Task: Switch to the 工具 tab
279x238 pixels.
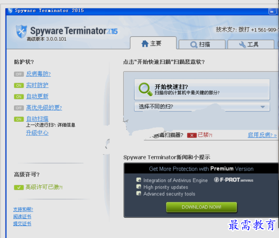Action: click(251, 44)
